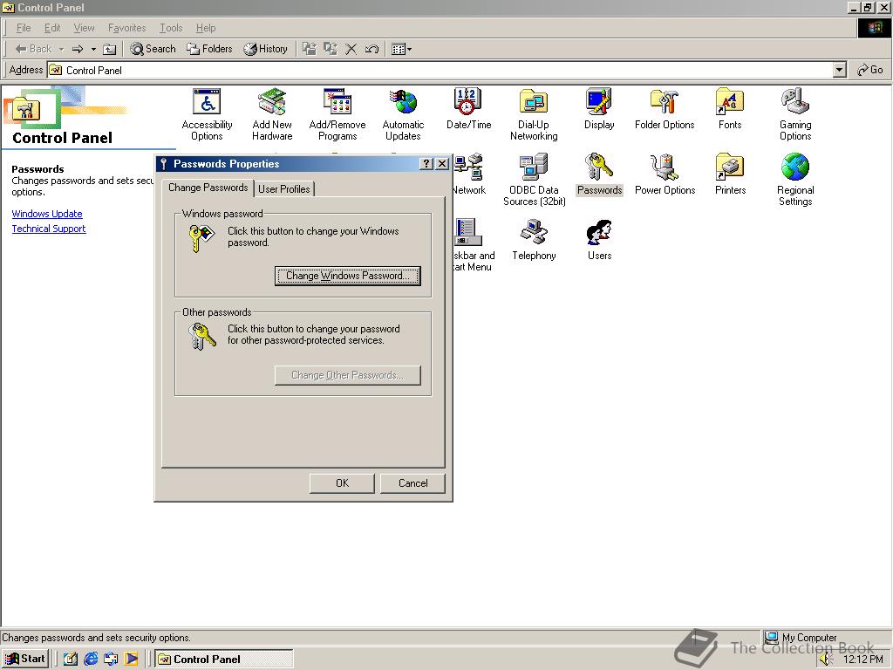
Task: Open Telephony icon
Action: 534,239
